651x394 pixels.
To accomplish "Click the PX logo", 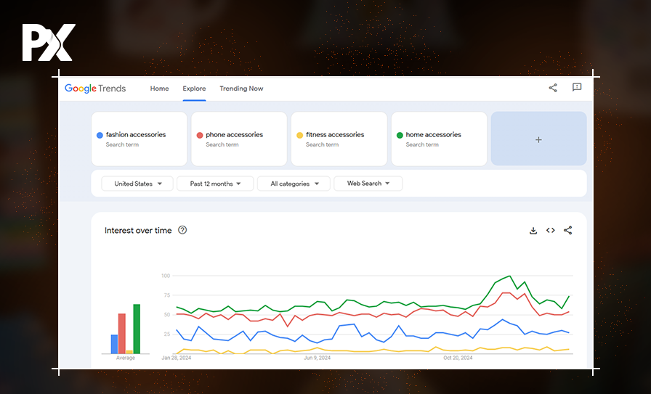I will tap(48, 43).
